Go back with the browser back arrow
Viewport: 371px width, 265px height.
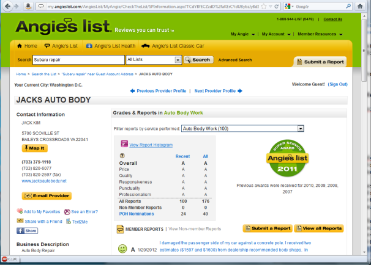[7, 6]
